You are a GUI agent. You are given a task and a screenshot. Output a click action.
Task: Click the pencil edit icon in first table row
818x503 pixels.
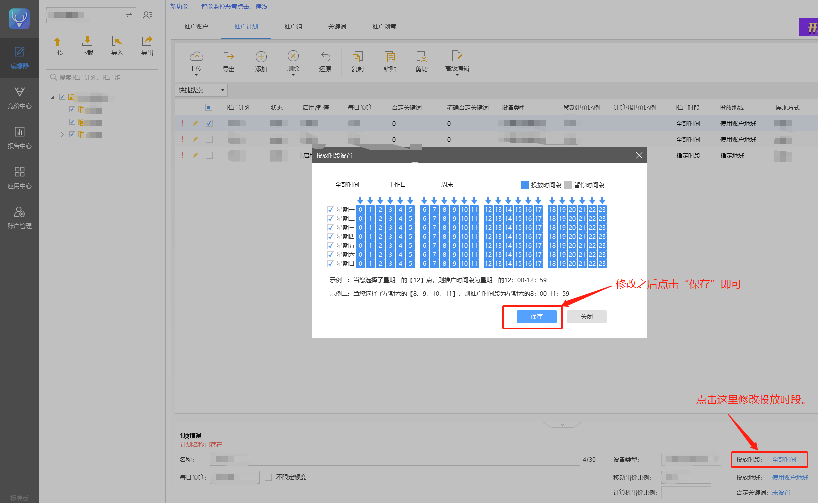click(x=195, y=123)
